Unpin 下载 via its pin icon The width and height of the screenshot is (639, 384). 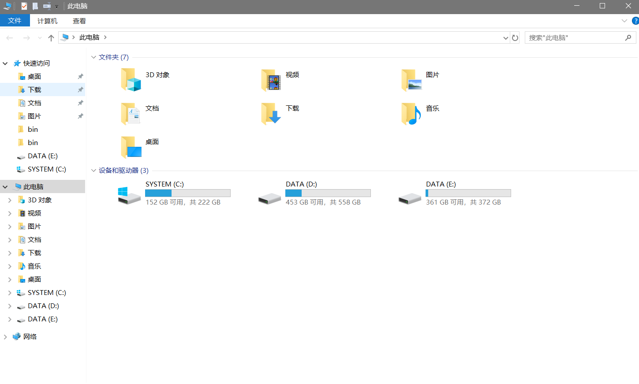pos(80,89)
